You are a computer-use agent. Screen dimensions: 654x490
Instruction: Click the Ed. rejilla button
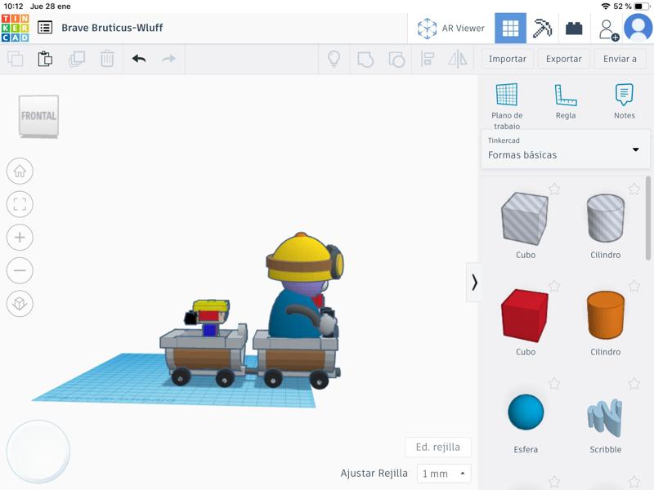[438, 447]
